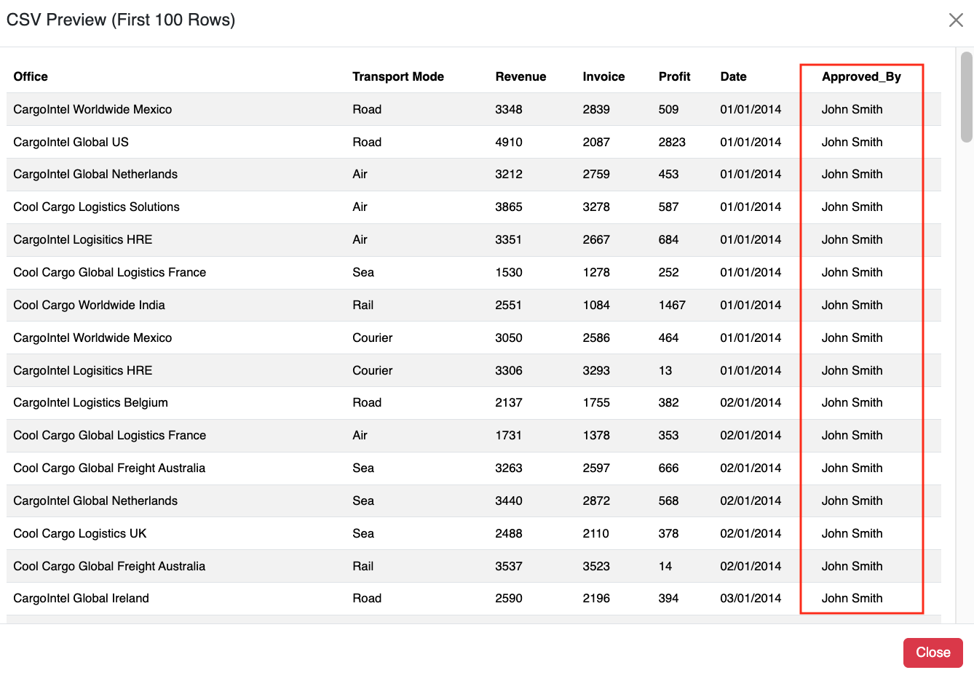Click revenue value 3537

point(509,566)
